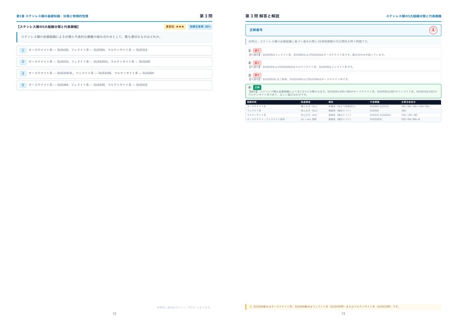Click the 【ステンレス鋼の5大組織分類と代表鋼種】 title
Viewport: 458px width, 323px height.
pos(48,27)
